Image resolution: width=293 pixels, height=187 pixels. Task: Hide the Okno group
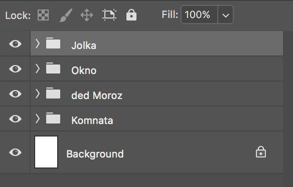coord(16,69)
